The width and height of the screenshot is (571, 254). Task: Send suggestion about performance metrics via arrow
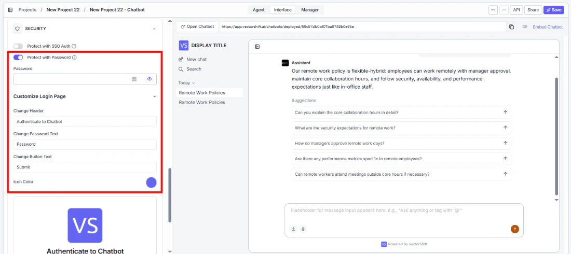tap(505, 159)
